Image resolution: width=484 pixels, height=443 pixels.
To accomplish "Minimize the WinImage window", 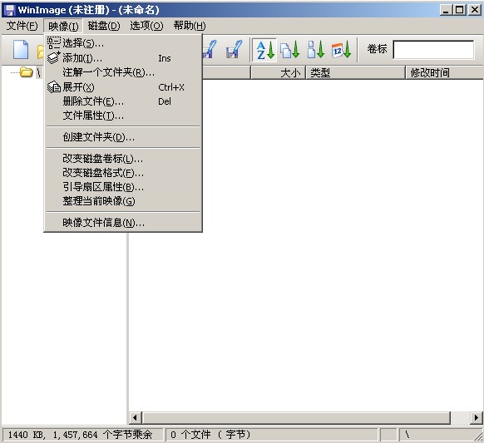I will click(446, 10).
